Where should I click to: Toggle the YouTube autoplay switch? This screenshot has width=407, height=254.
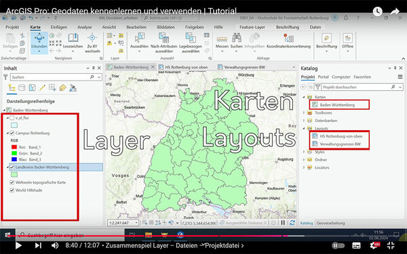coord(338,245)
